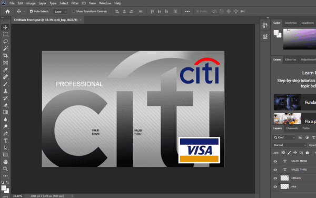Hide the VALID FROM layer
316x198 pixels.
click(275, 161)
